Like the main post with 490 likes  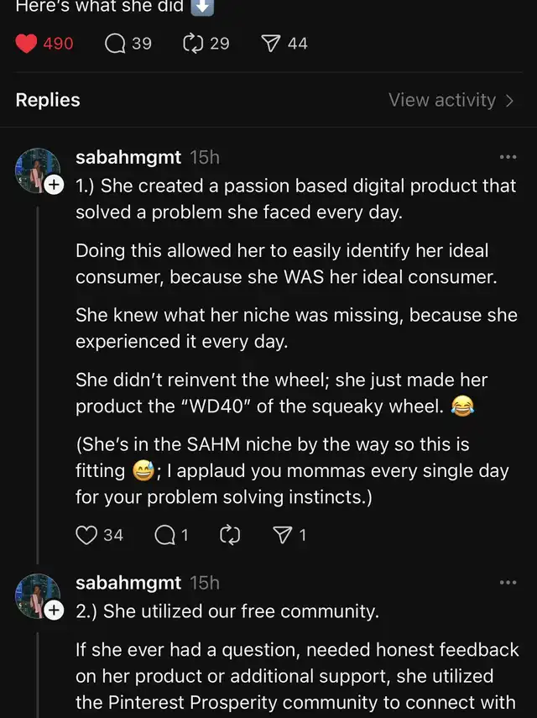coord(27,43)
